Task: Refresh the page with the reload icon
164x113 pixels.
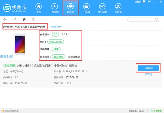Action: pyautogui.click(x=34, y=19)
